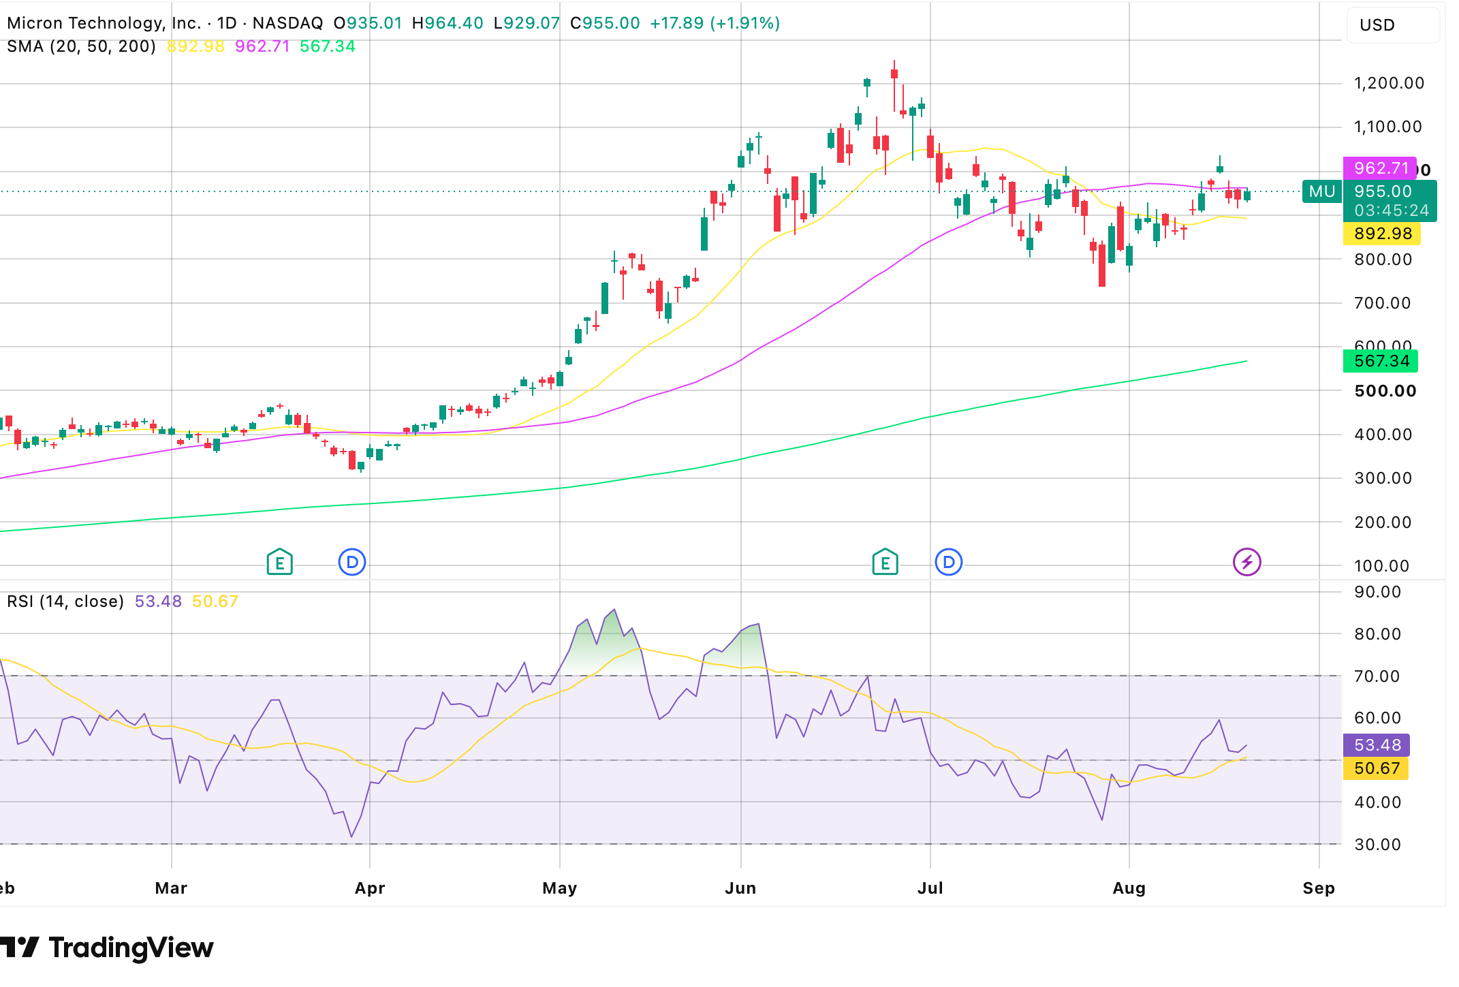Click the Aug label on the time axis

[x=1129, y=888]
